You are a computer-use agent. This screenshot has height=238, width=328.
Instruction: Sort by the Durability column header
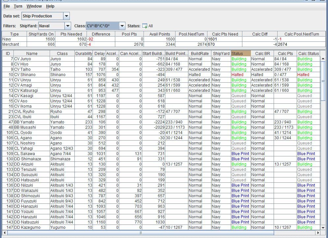click(x=84, y=54)
